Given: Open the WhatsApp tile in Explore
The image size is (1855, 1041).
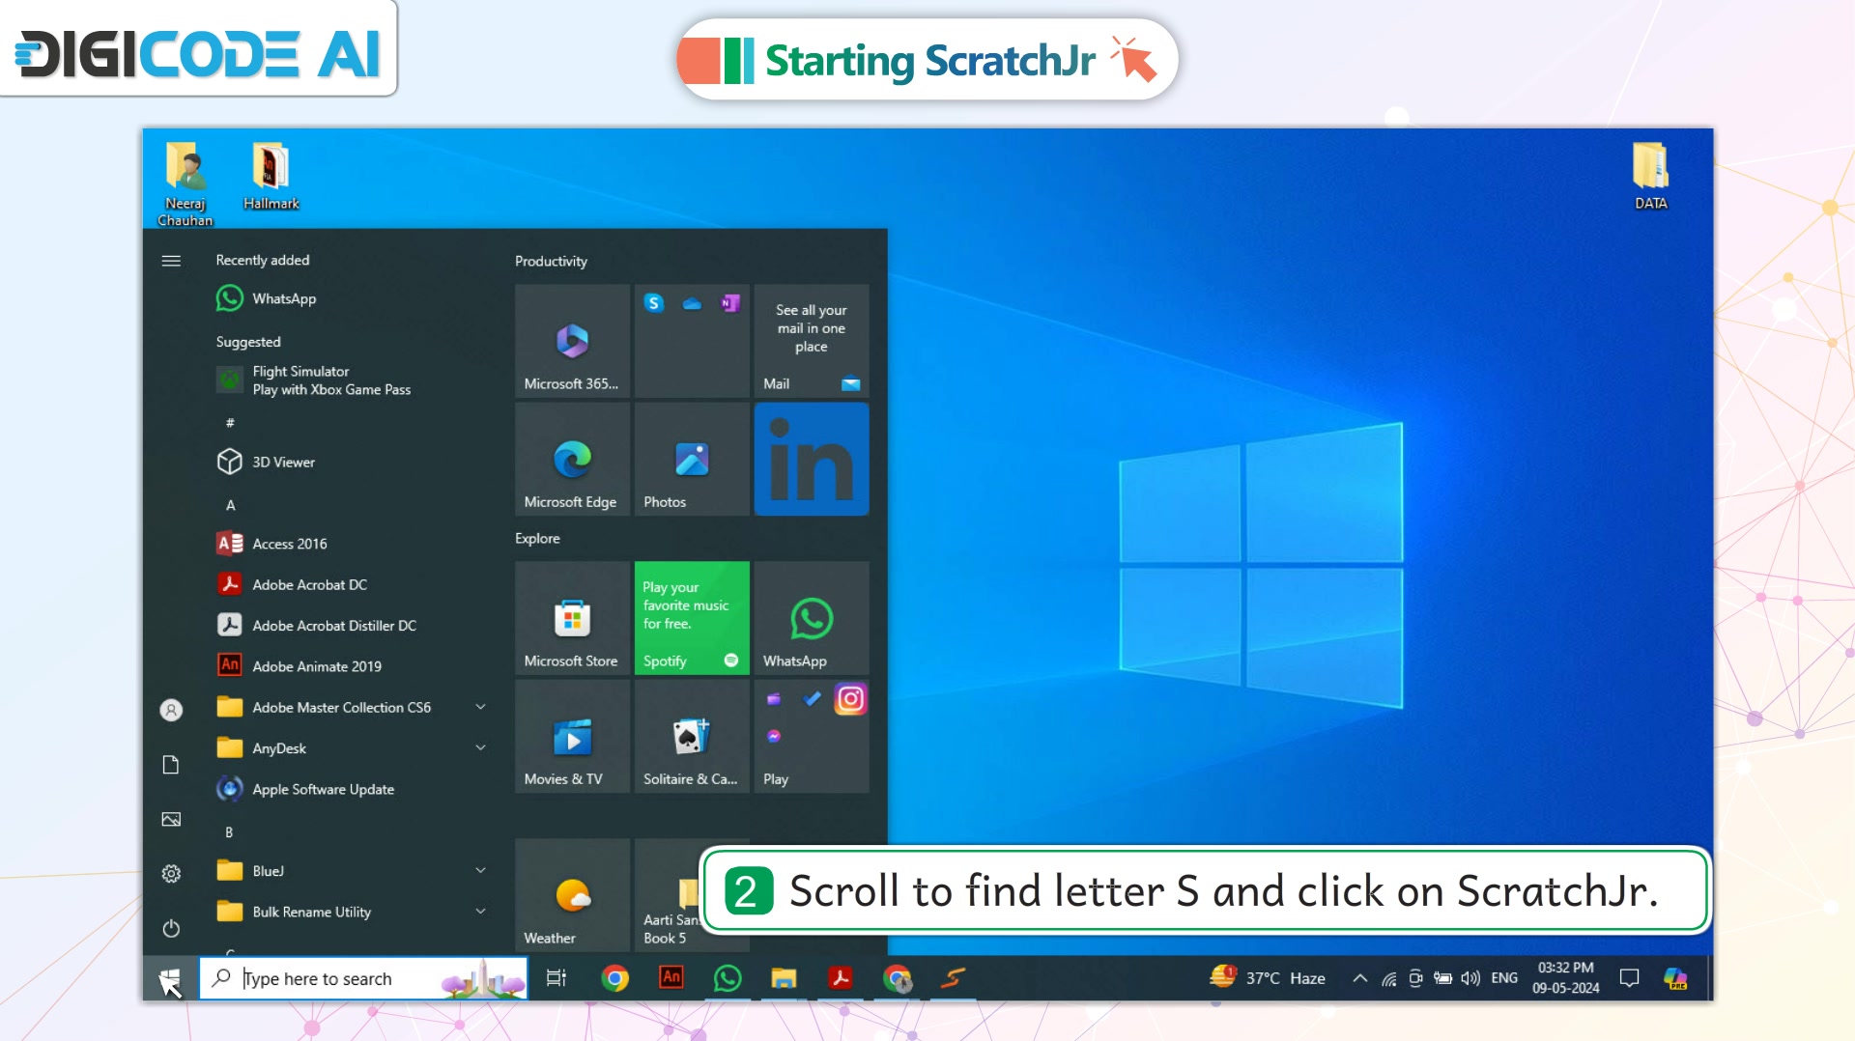Looking at the screenshot, I should pos(812,618).
